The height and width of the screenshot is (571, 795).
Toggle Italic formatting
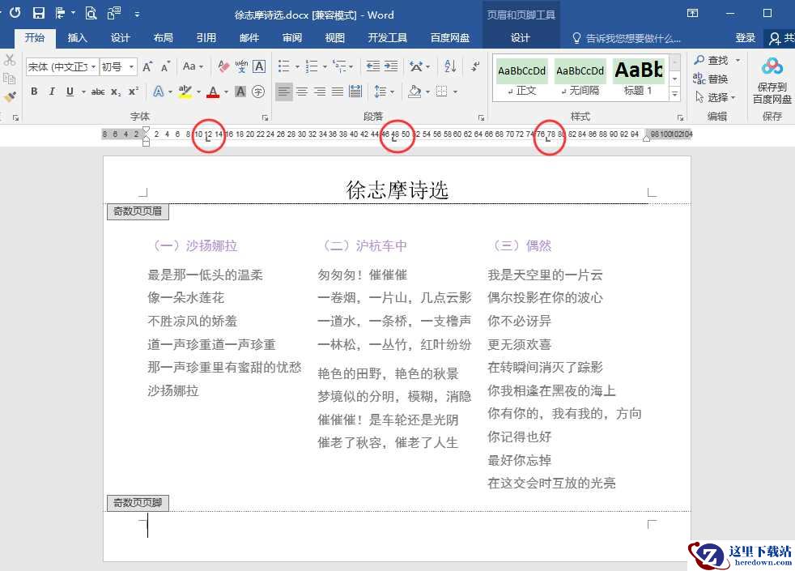pyautogui.click(x=52, y=92)
